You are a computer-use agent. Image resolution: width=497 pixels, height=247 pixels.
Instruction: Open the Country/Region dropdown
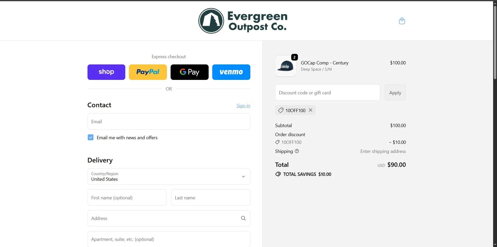[x=169, y=177]
